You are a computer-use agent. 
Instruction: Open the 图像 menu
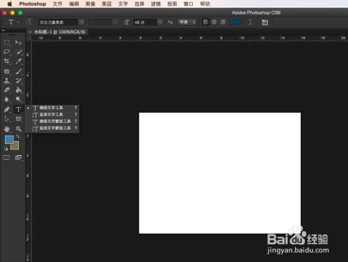coord(90,4)
